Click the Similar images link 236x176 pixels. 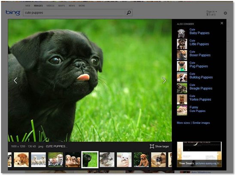click(x=201, y=123)
